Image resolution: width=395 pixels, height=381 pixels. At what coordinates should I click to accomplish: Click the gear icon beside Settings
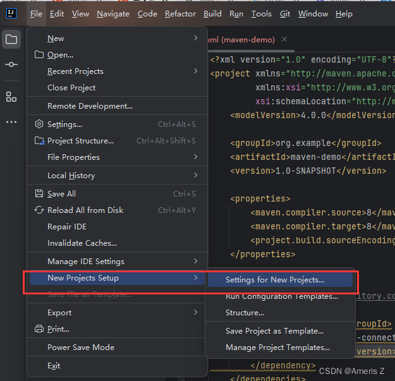[39, 124]
